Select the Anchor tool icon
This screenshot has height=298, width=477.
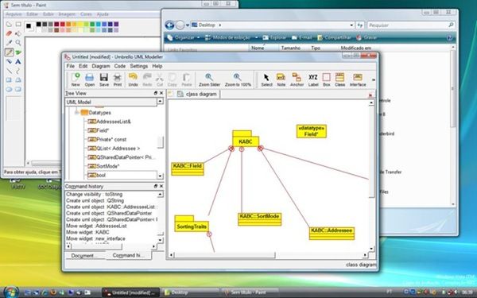click(297, 79)
